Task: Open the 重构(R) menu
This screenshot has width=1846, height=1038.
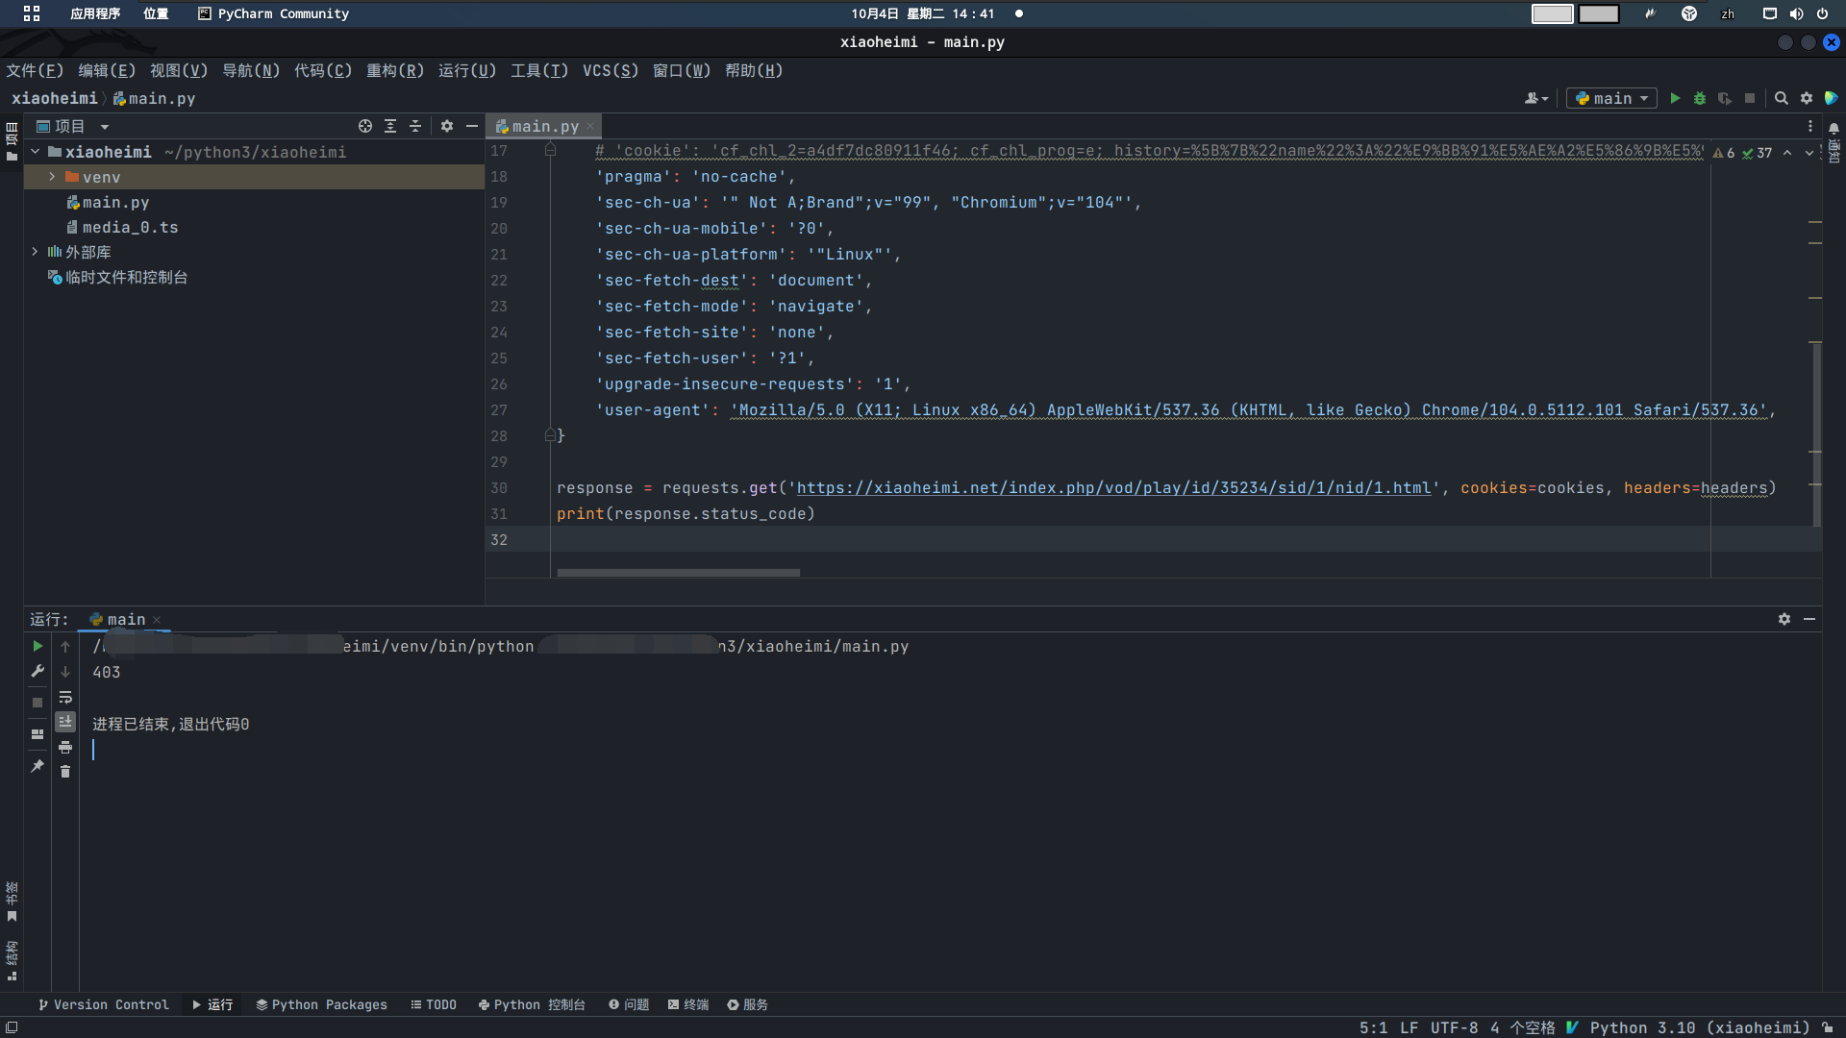Action: click(395, 70)
